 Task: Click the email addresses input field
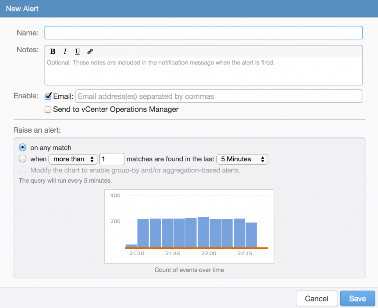tap(218, 96)
